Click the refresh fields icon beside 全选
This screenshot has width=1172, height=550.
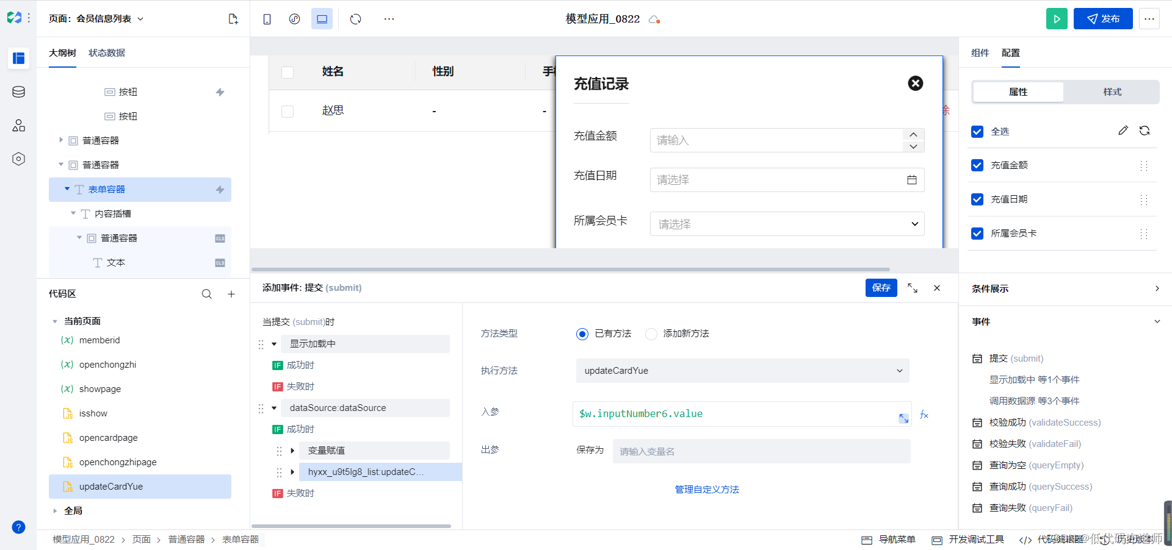1145,130
